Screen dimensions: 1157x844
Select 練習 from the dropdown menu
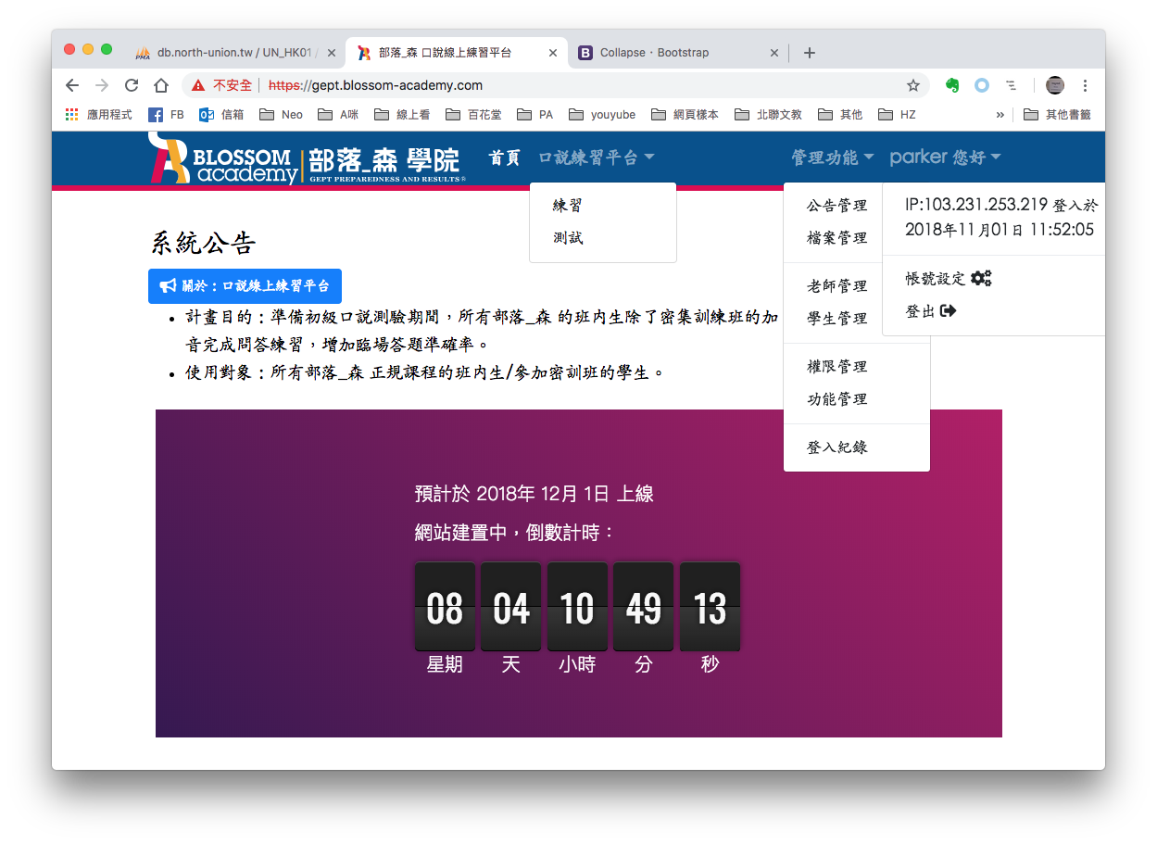pyautogui.click(x=568, y=206)
